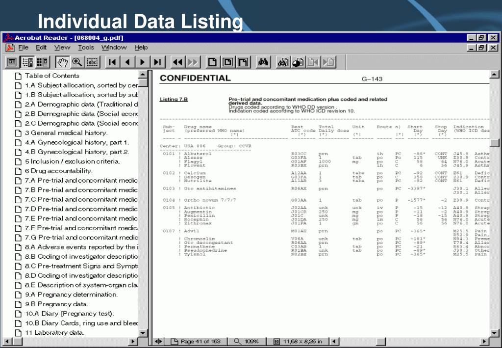This screenshot has width=502, height=348.
Task: Open bookmark 5 Inclusion / exclusion criteria
Action: click(x=73, y=161)
